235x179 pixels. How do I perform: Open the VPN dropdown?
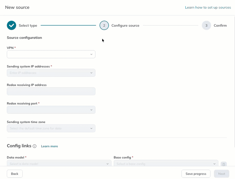point(51,54)
